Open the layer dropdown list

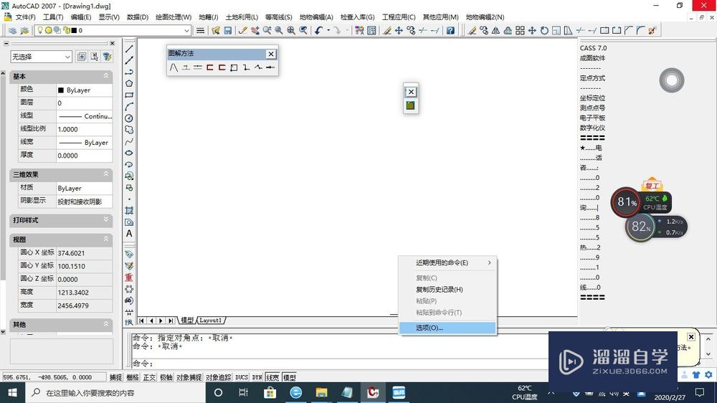click(186, 30)
